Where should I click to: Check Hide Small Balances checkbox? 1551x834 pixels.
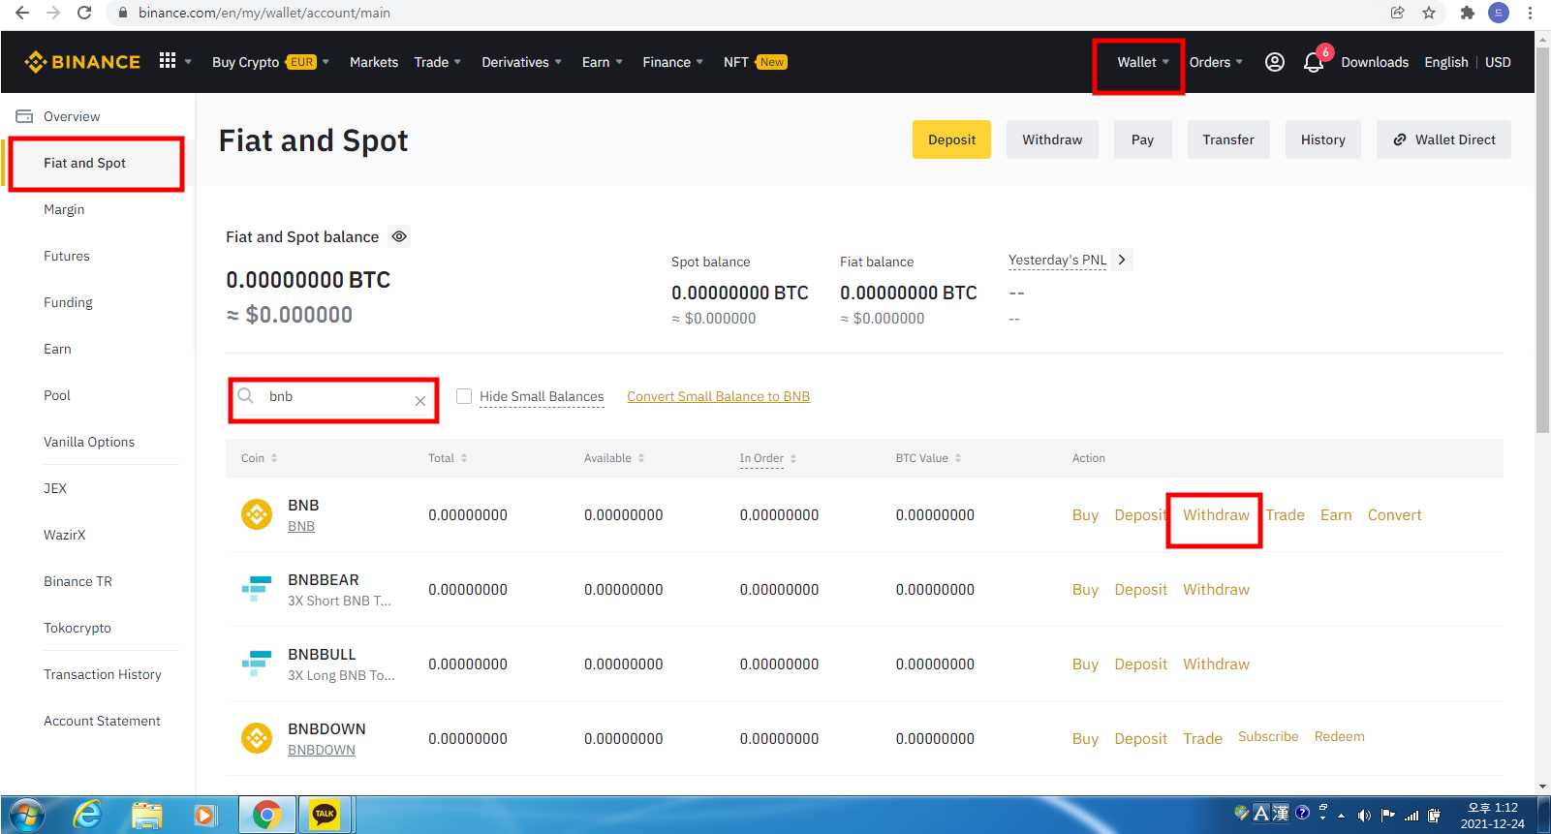point(464,396)
